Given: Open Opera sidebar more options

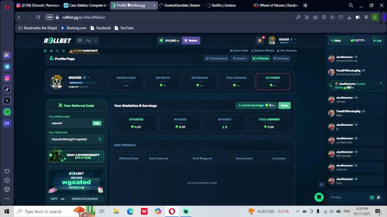Looking at the screenshot, I should click(7, 199).
